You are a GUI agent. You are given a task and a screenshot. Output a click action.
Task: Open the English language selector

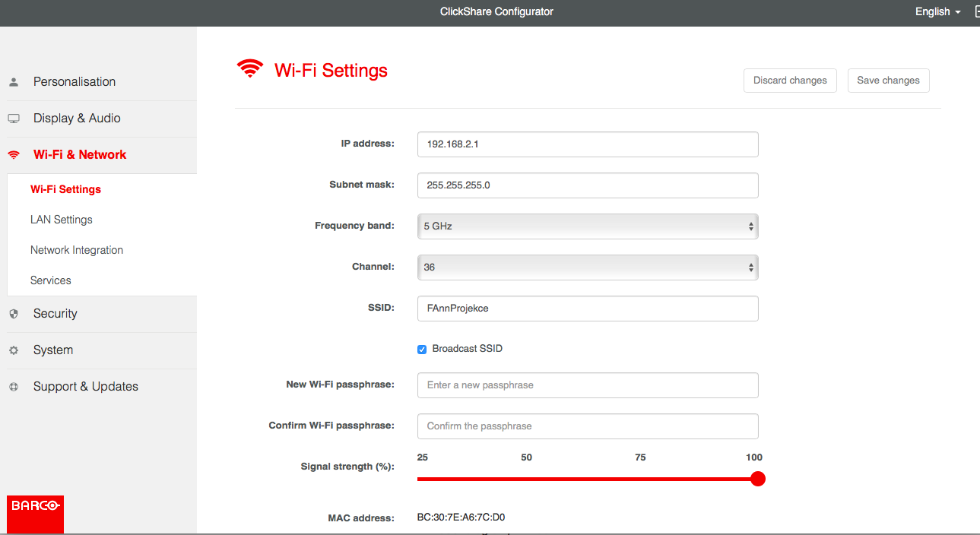(937, 12)
